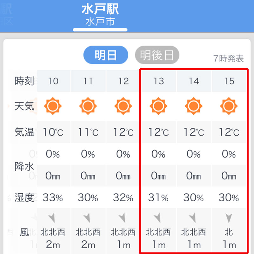The image size is (254, 254).
Task: Click the sunny icon for 14 o'clock
Action: [194, 106]
